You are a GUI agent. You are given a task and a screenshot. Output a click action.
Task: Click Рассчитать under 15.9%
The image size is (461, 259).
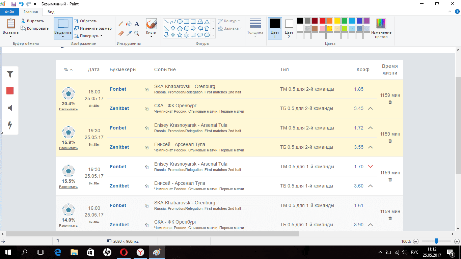point(68,148)
